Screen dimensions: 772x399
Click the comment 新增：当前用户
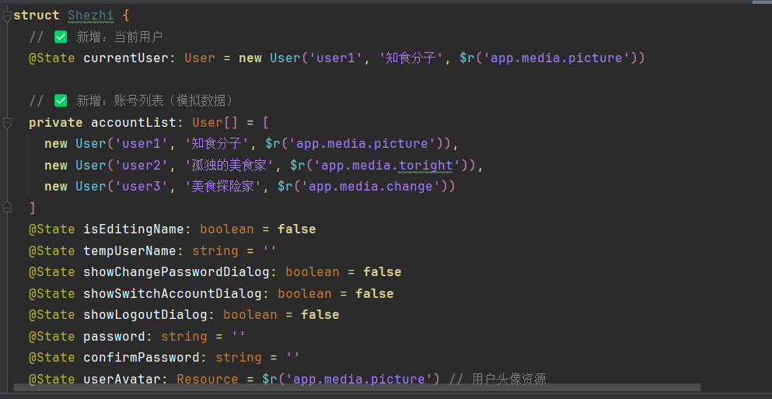[119, 37]
